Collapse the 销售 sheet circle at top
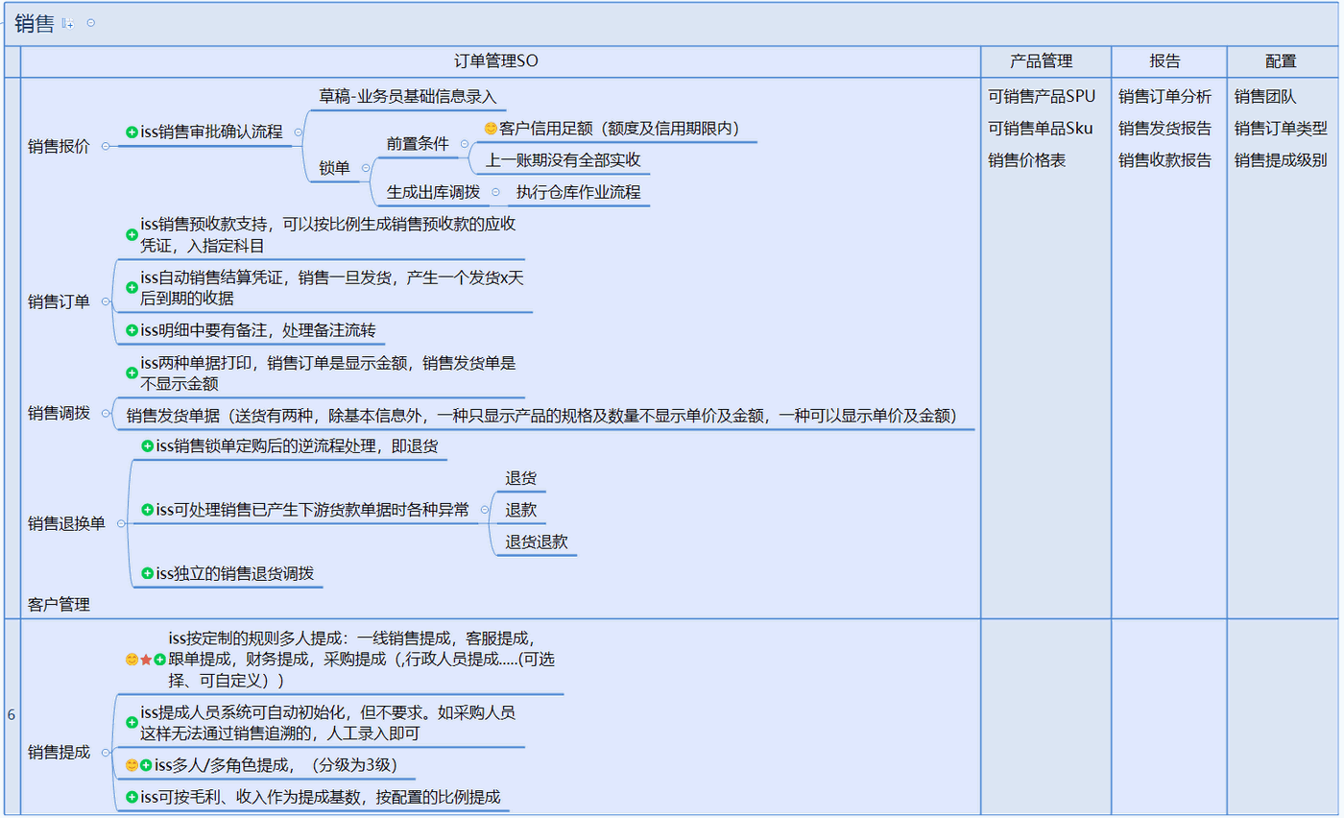 [x=91, y=23]
